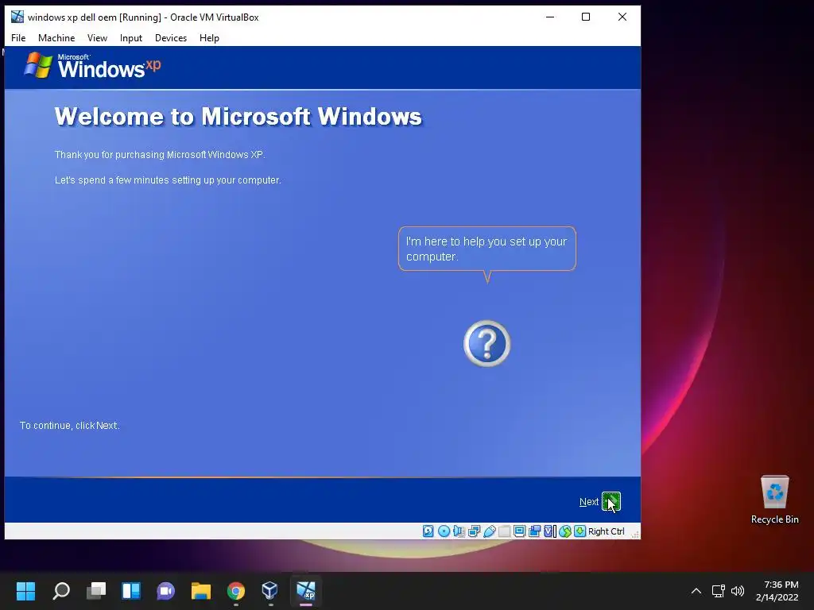Click the speech bubble help text

[x=486, y=249]
